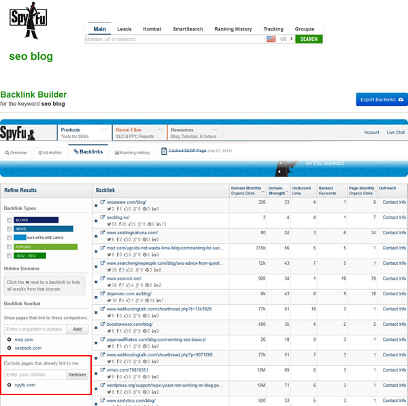Click SpyFu logo in inner navigation bar
This screenshot has width=408, height=406.
pyautogui.click(x=18, y=133)
